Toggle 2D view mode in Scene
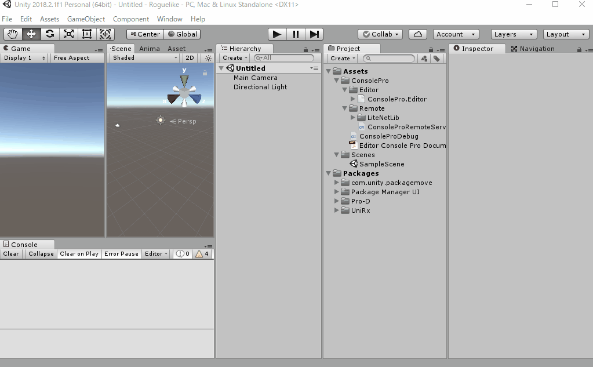593x367 pixels. coord(190,58)
